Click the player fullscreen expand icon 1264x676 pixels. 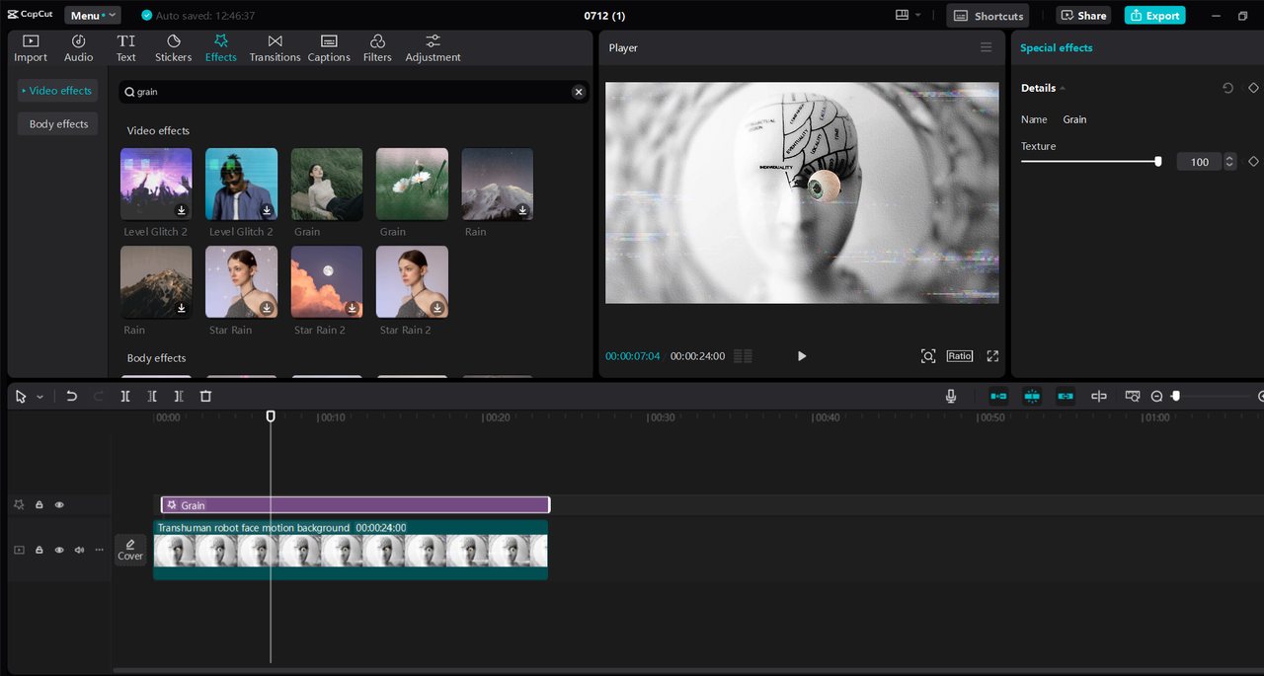pos(992,356)
